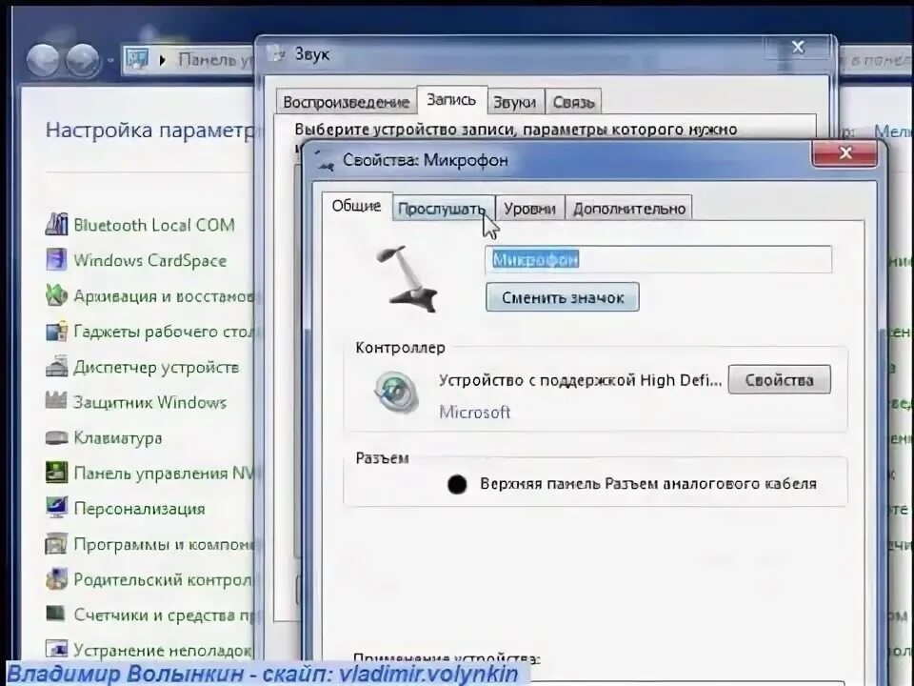Close the Звук window

pos(798,48)
